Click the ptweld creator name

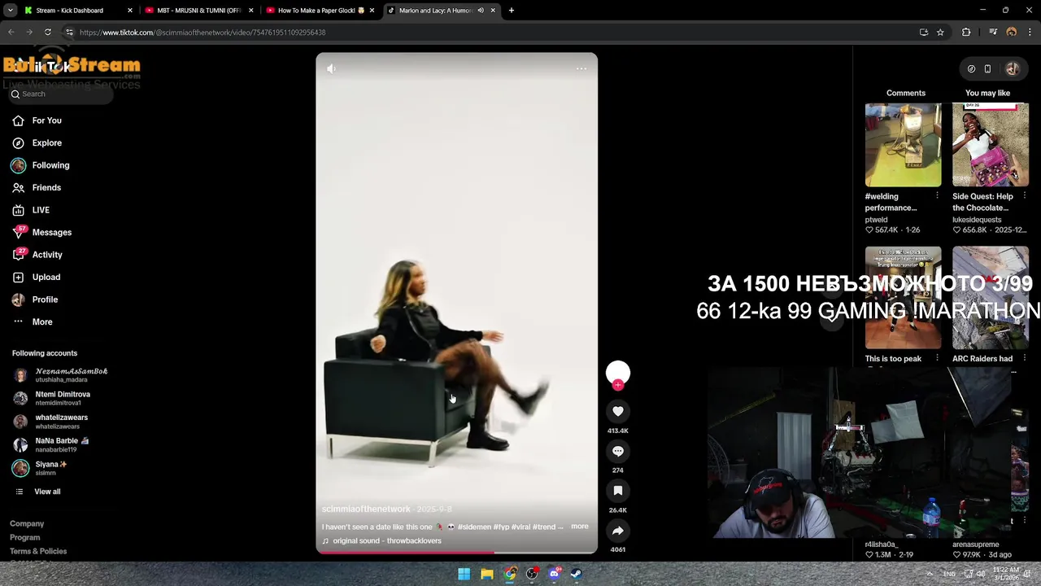coord(876,220)
